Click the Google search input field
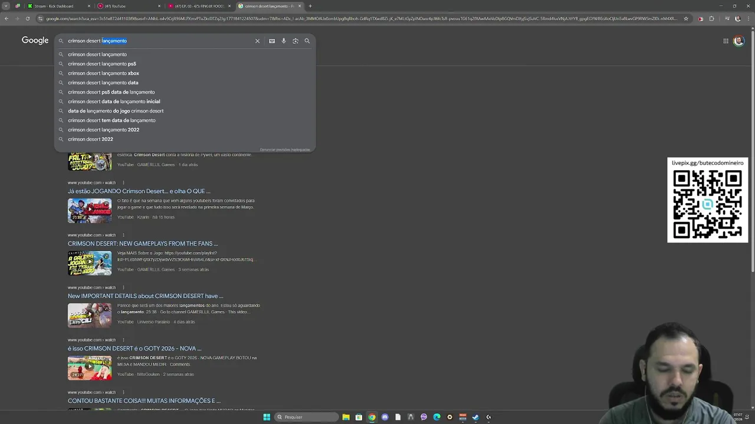Screen dimensions: 755x424 (159, 41)
